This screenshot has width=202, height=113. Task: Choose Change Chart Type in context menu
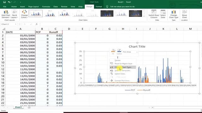(123, 67)
